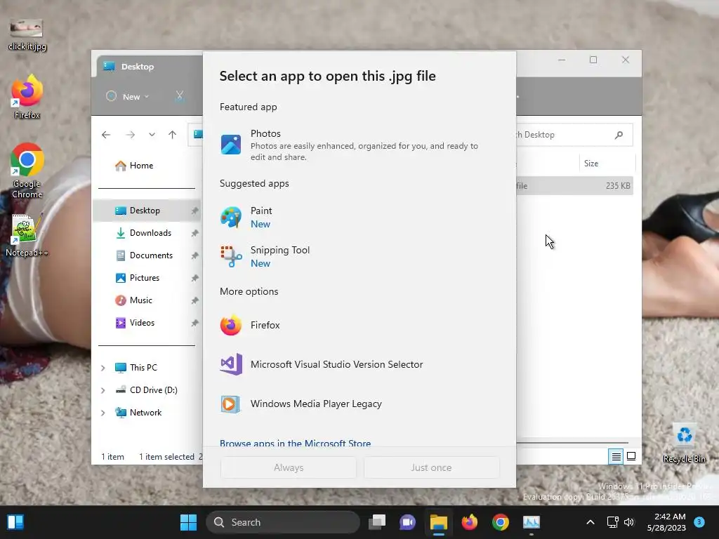Select the Firefox desktop shortcut
This screenshot has height=539, width=719.
27,97
